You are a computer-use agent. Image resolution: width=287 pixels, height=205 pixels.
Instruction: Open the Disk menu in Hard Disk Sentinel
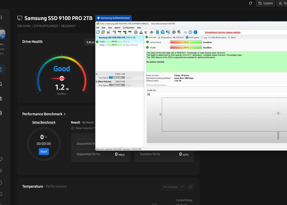(x=104, y=28)
